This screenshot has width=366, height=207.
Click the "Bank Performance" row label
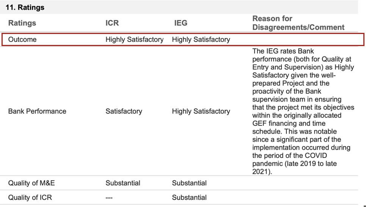coord(37,111)
